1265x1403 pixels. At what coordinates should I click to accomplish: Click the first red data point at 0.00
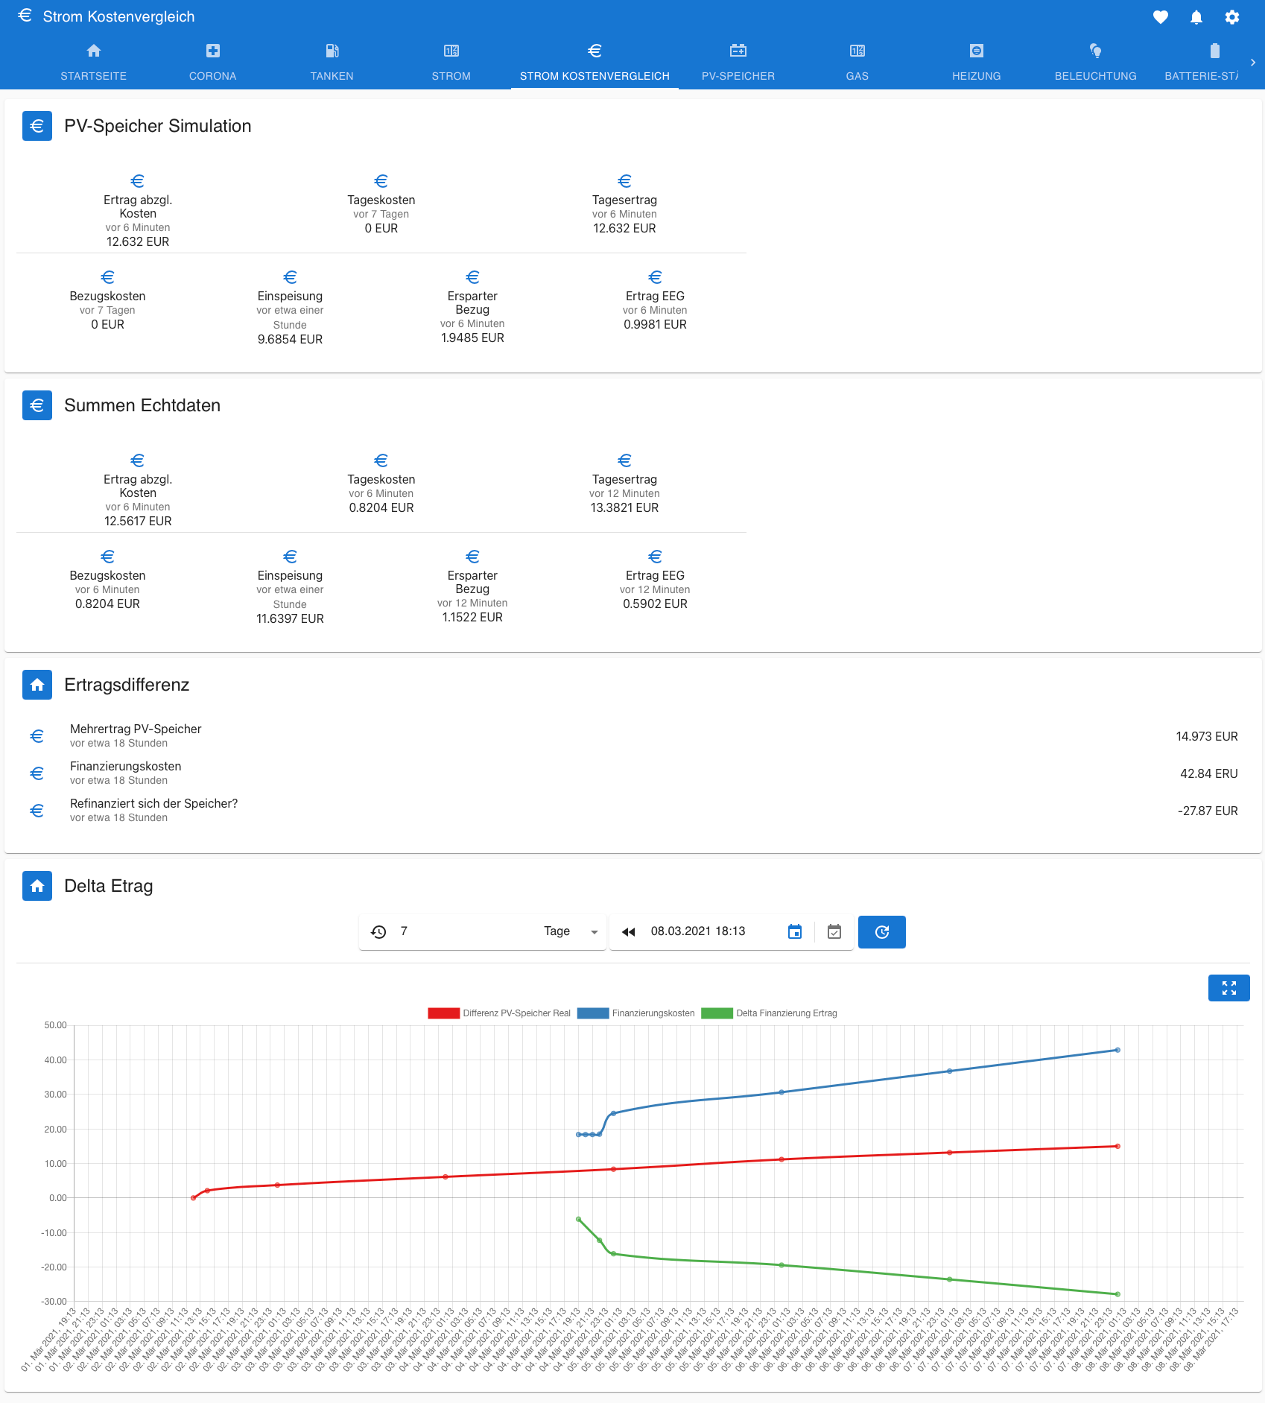pos(194,1198)
